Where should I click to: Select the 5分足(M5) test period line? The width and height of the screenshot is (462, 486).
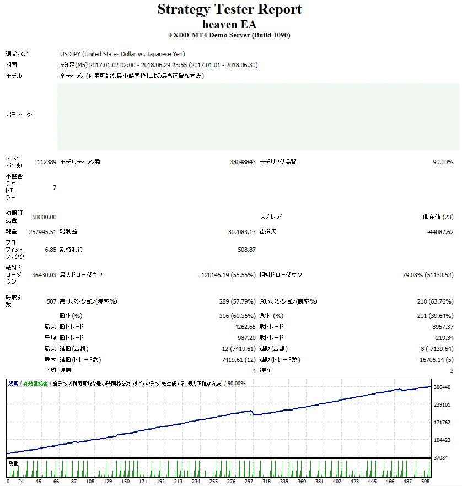[159, 65]
